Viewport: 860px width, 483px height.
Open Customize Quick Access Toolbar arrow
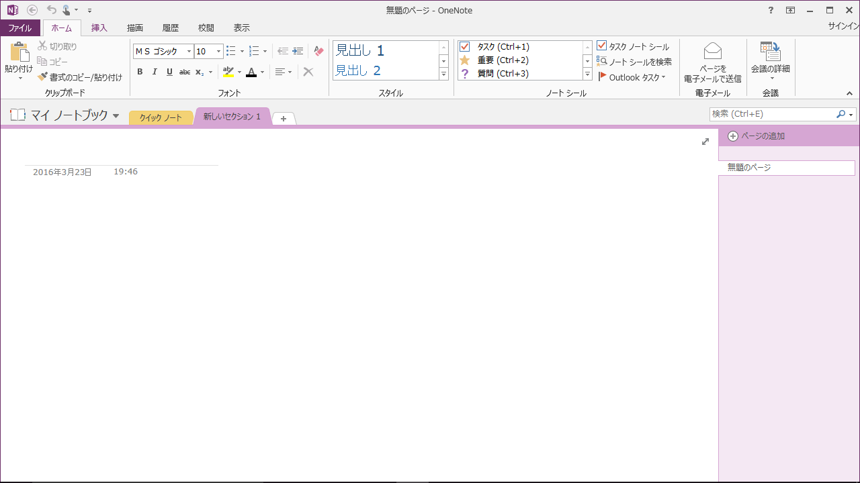90,11
